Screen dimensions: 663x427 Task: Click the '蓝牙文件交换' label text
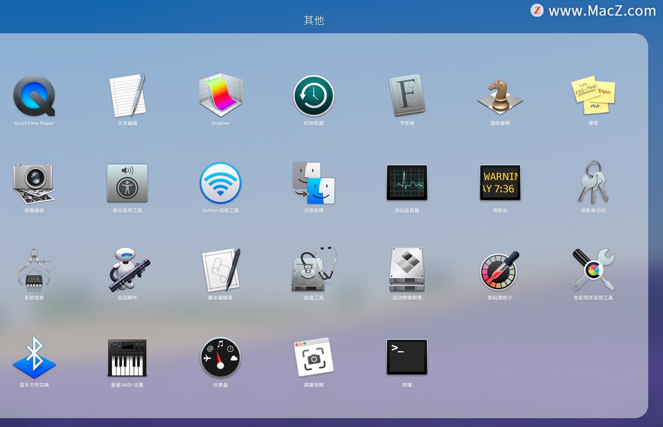tap(34, 385)
